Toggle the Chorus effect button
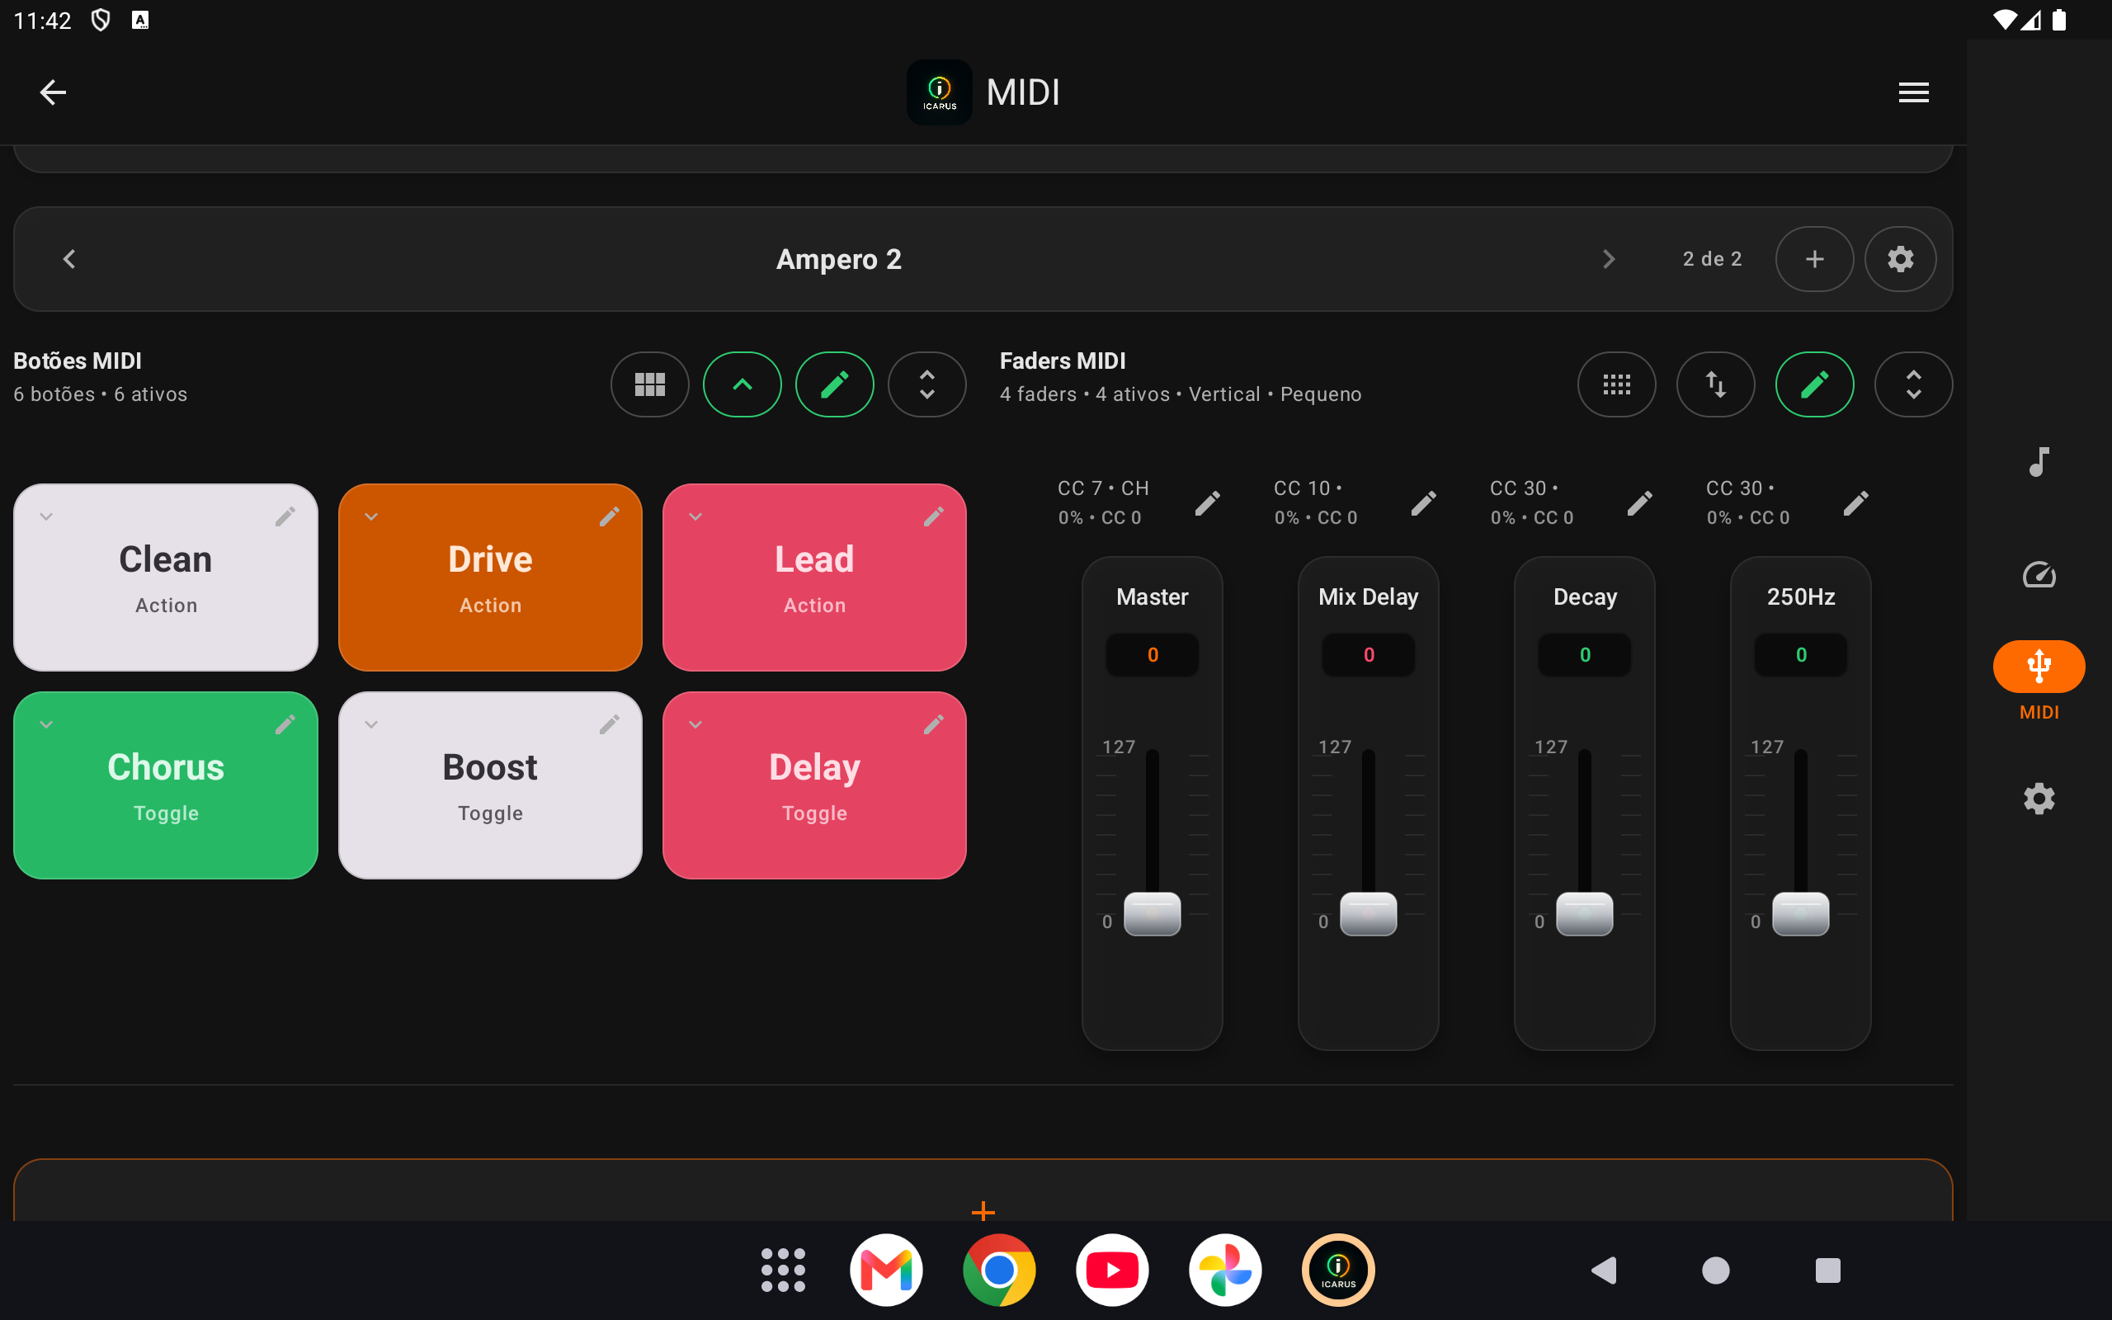The width and height of the screenshot is (2112, 1320). pos(166,785)
